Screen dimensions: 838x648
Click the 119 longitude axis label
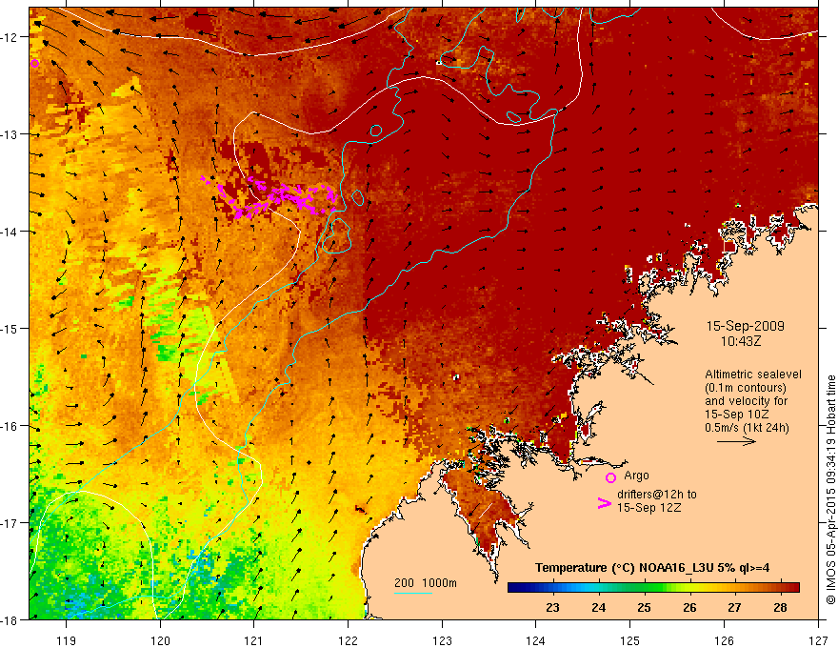coord(67,640)
